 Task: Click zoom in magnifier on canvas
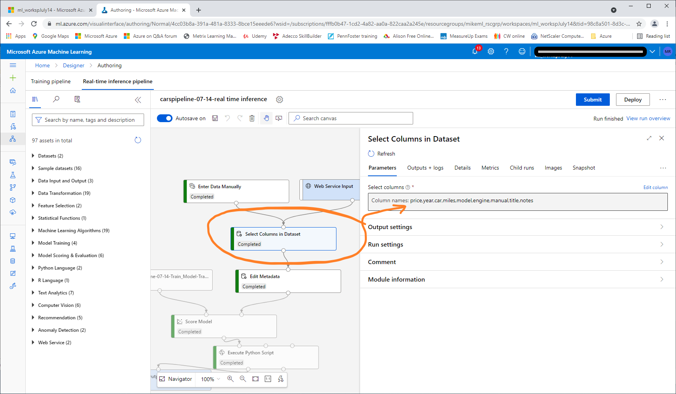pyautogui.click(x=231, y=379)
